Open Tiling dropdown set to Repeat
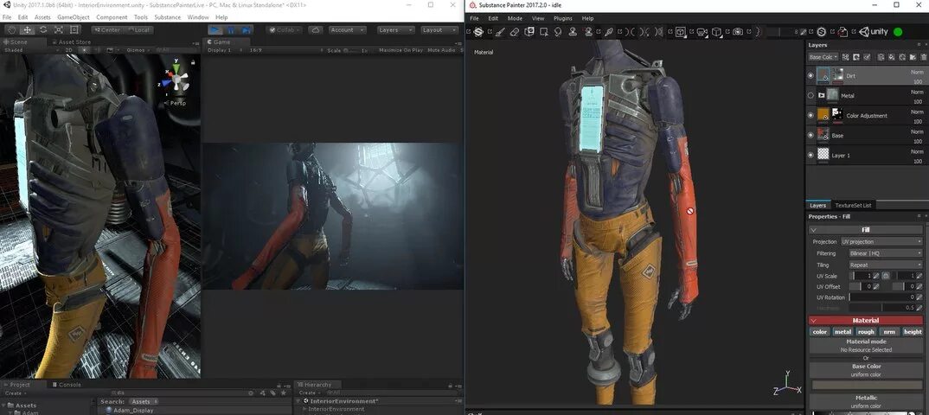This screenshot has width=929, height=415. coord(886,265)
